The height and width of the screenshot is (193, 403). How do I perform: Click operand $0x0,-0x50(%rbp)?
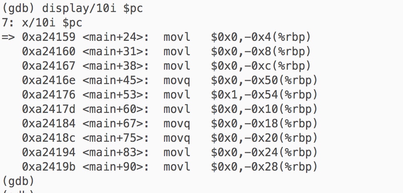(264, 80)
